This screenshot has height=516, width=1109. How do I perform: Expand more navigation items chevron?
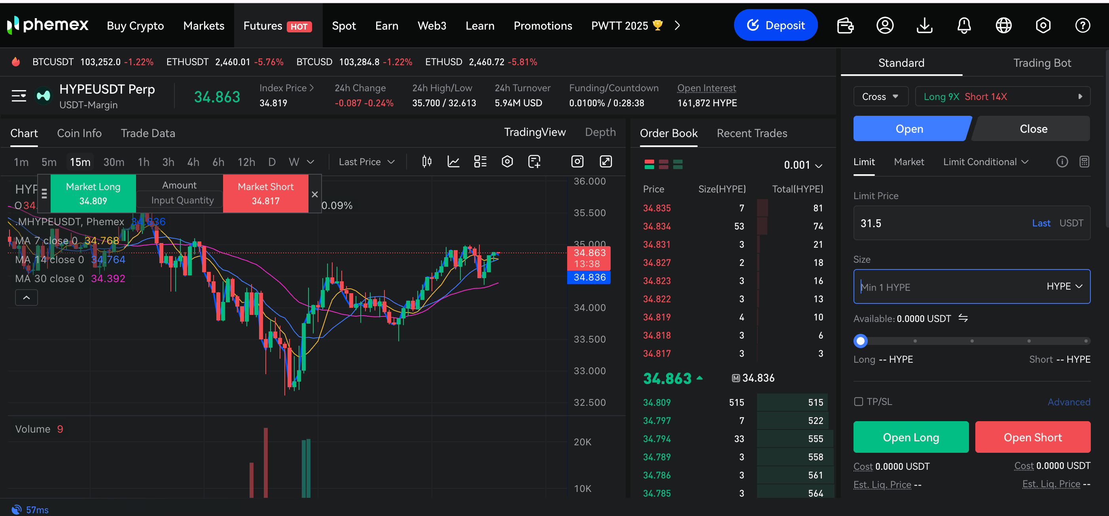point(677,25)
